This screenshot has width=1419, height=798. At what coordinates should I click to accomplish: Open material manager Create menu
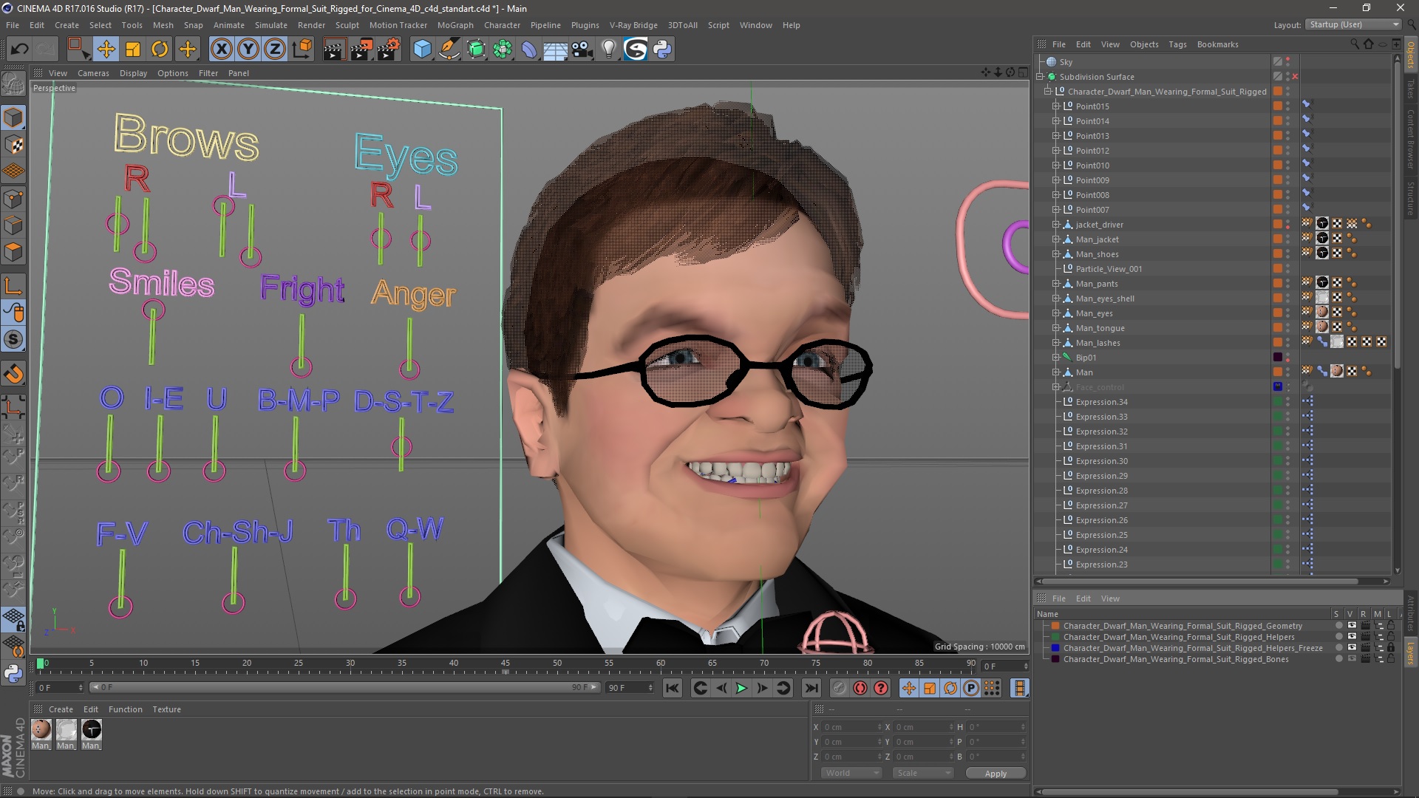61,709
